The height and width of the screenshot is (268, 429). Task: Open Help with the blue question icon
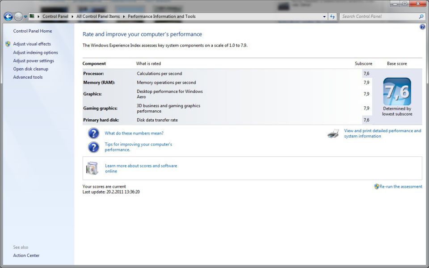coord(422,27)
